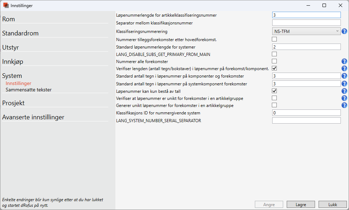Expand the Prosjekt section in sidebar

pos(13,103)
